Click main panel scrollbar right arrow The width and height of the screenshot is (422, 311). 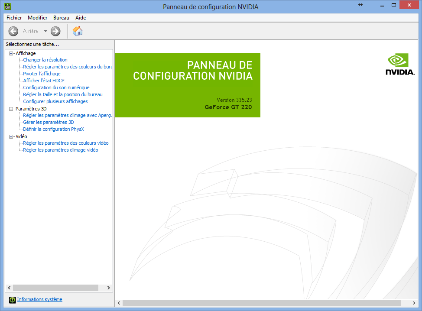coord(414,303)
